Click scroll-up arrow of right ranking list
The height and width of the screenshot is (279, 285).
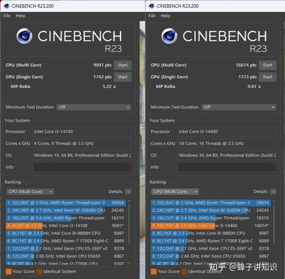click(x=274, y=202)
